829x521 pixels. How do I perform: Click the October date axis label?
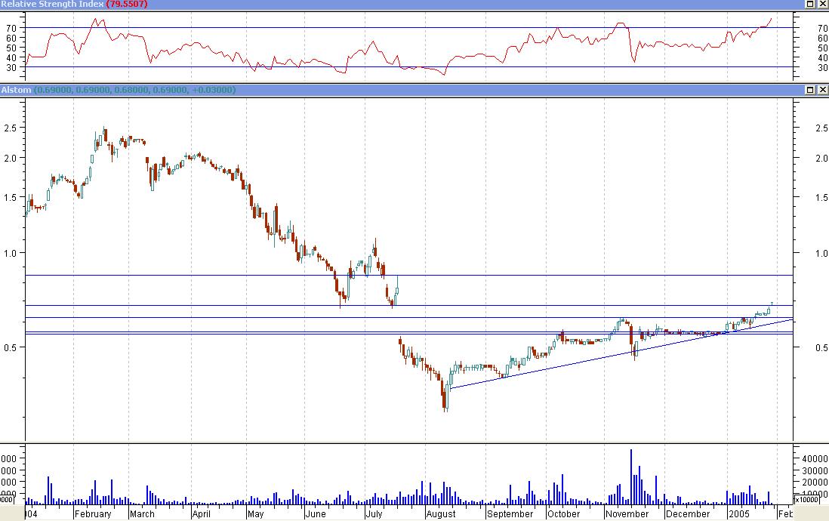tap(563, 513)
